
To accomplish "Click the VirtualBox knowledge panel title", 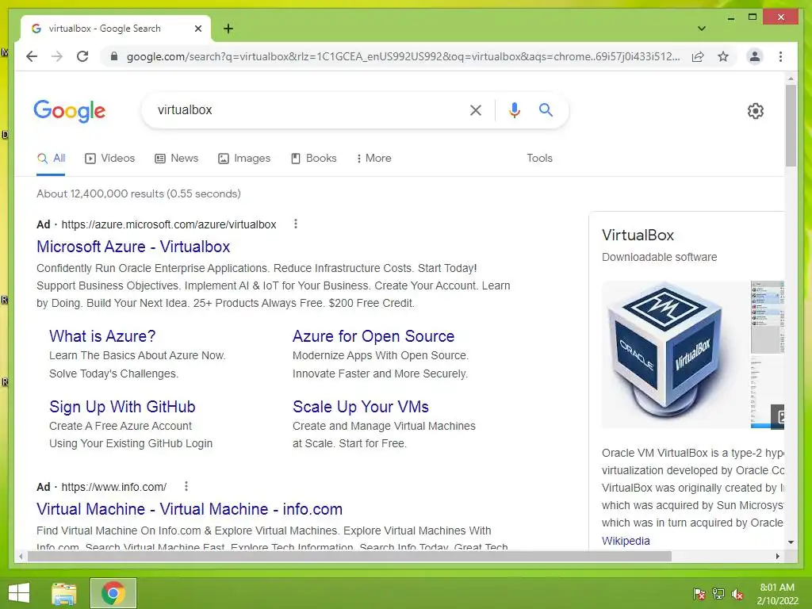I will (x=638, y=235).
